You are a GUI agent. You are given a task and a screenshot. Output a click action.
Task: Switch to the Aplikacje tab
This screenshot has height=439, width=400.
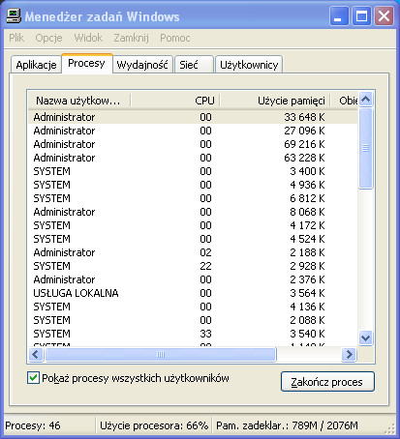pyautogui.click(x=36, y=65)
